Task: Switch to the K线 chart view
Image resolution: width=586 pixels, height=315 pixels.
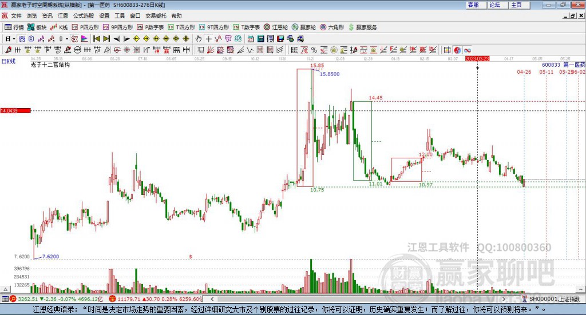Action: 59,27
